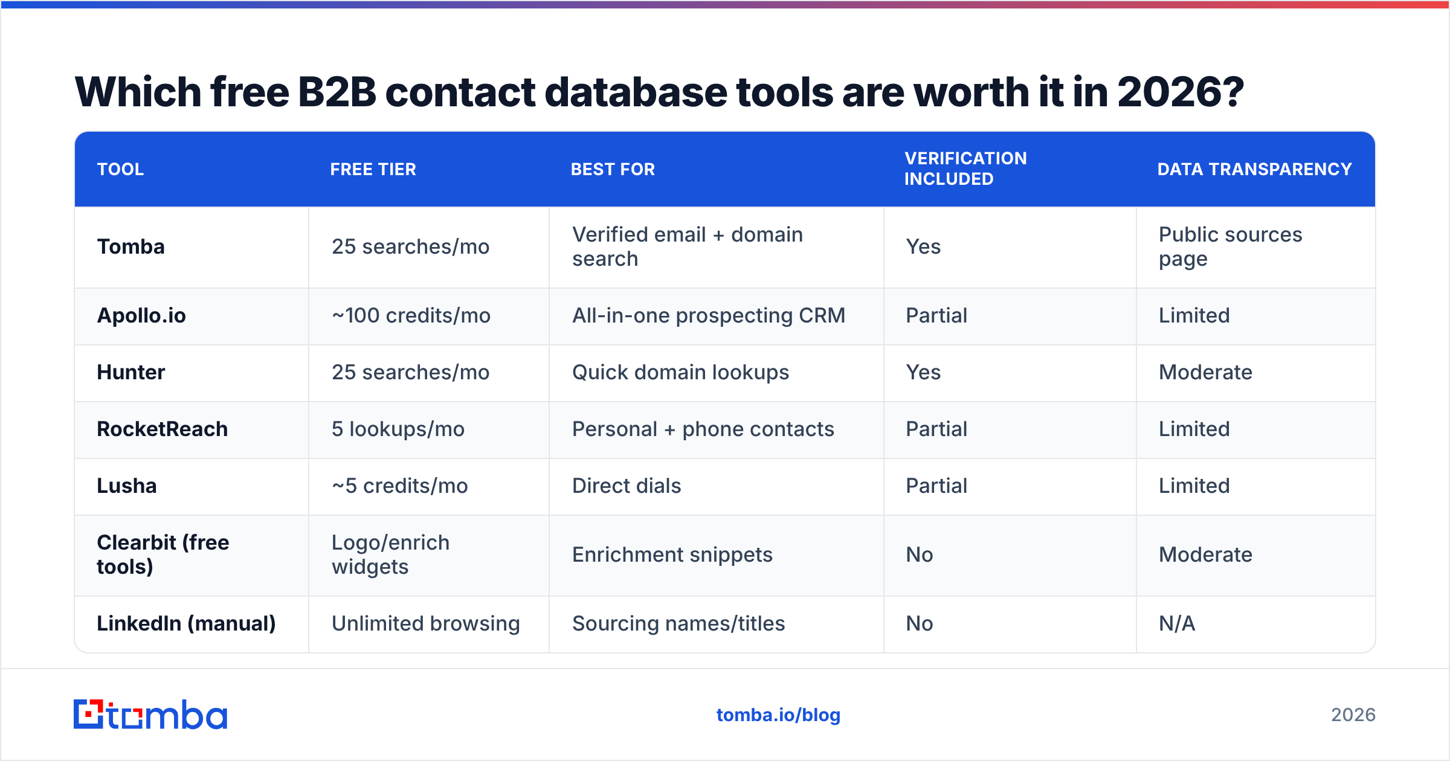The height and width of the screenshot is (761, 1450).
Task: Click the Direct dials cell
Action: coord(717,486)
